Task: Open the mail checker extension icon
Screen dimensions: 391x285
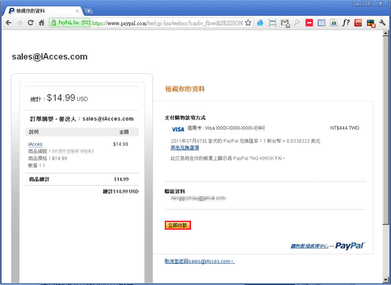Action: [285, 23]
